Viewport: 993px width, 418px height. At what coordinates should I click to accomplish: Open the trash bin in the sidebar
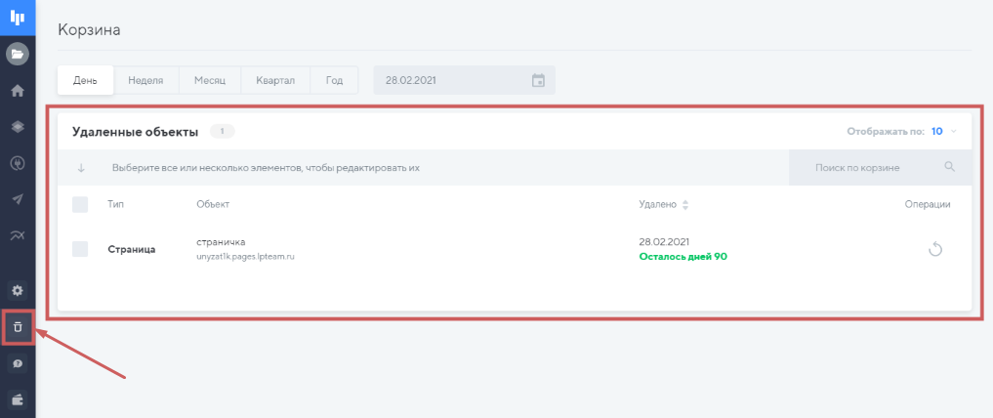click(x=18, y=327)
